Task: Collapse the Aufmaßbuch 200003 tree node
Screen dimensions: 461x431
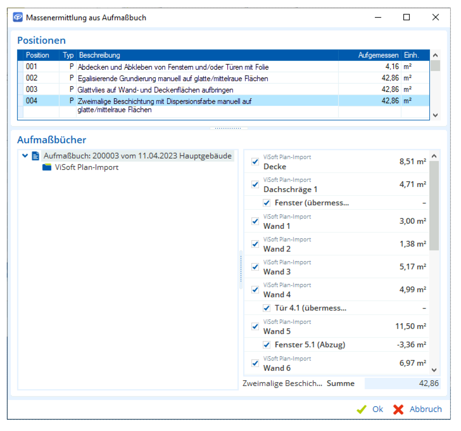Action: point(25,156)
